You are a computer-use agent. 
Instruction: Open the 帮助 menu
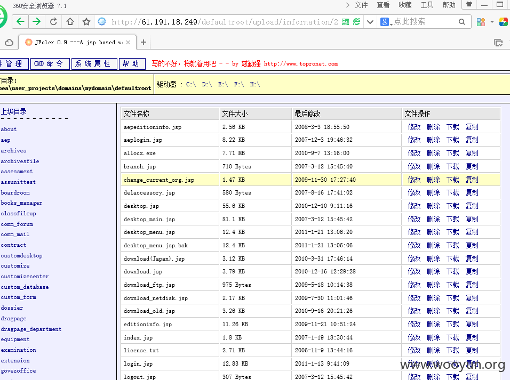point(449,5)
